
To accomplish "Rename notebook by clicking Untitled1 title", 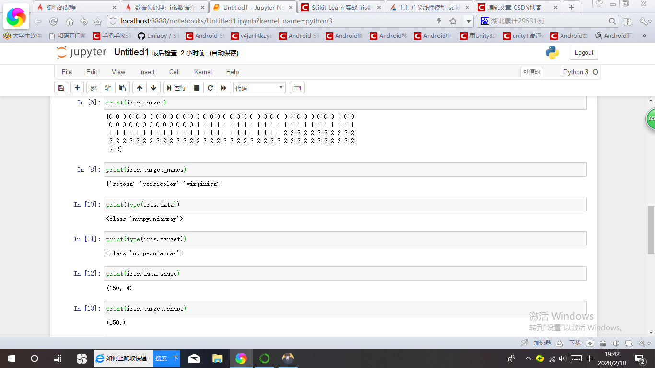I will click(131, 53).
